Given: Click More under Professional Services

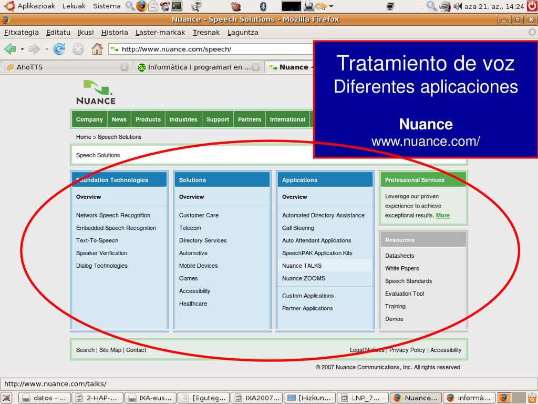Looking at the screenshot, I should [x=442, y=215].
